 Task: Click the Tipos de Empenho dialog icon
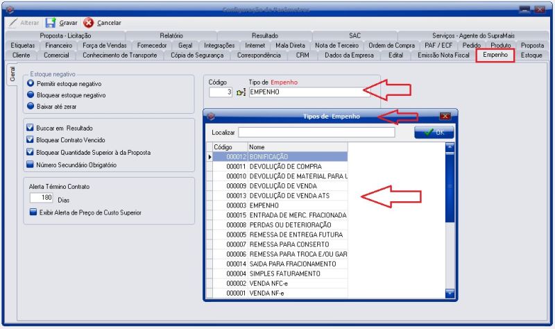click(211, 116)
